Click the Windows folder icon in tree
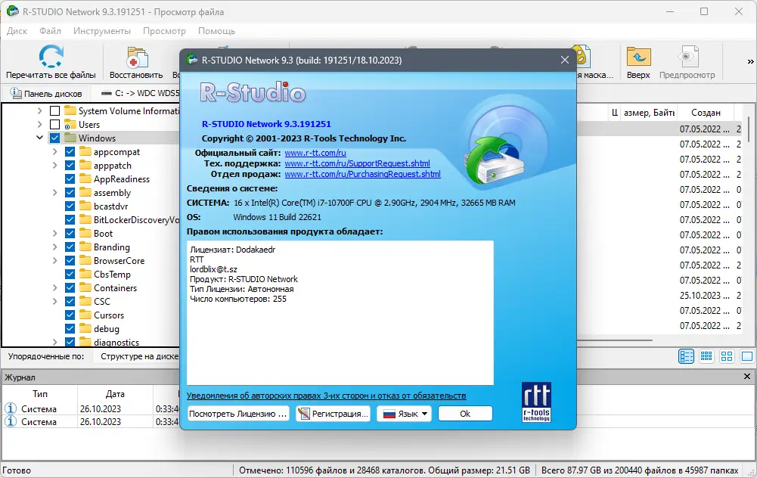 70,138
